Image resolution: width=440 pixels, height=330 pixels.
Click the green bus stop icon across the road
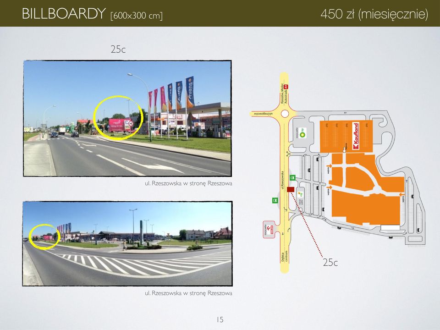275,200
